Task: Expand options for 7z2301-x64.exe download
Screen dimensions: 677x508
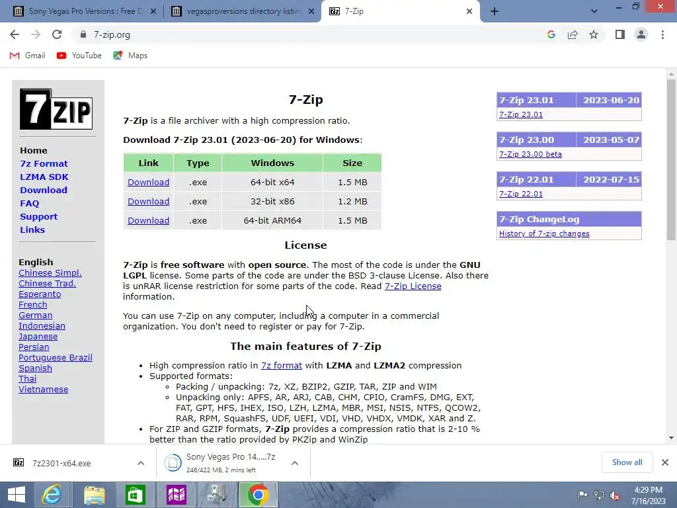Action: click(x=141, y=463)
